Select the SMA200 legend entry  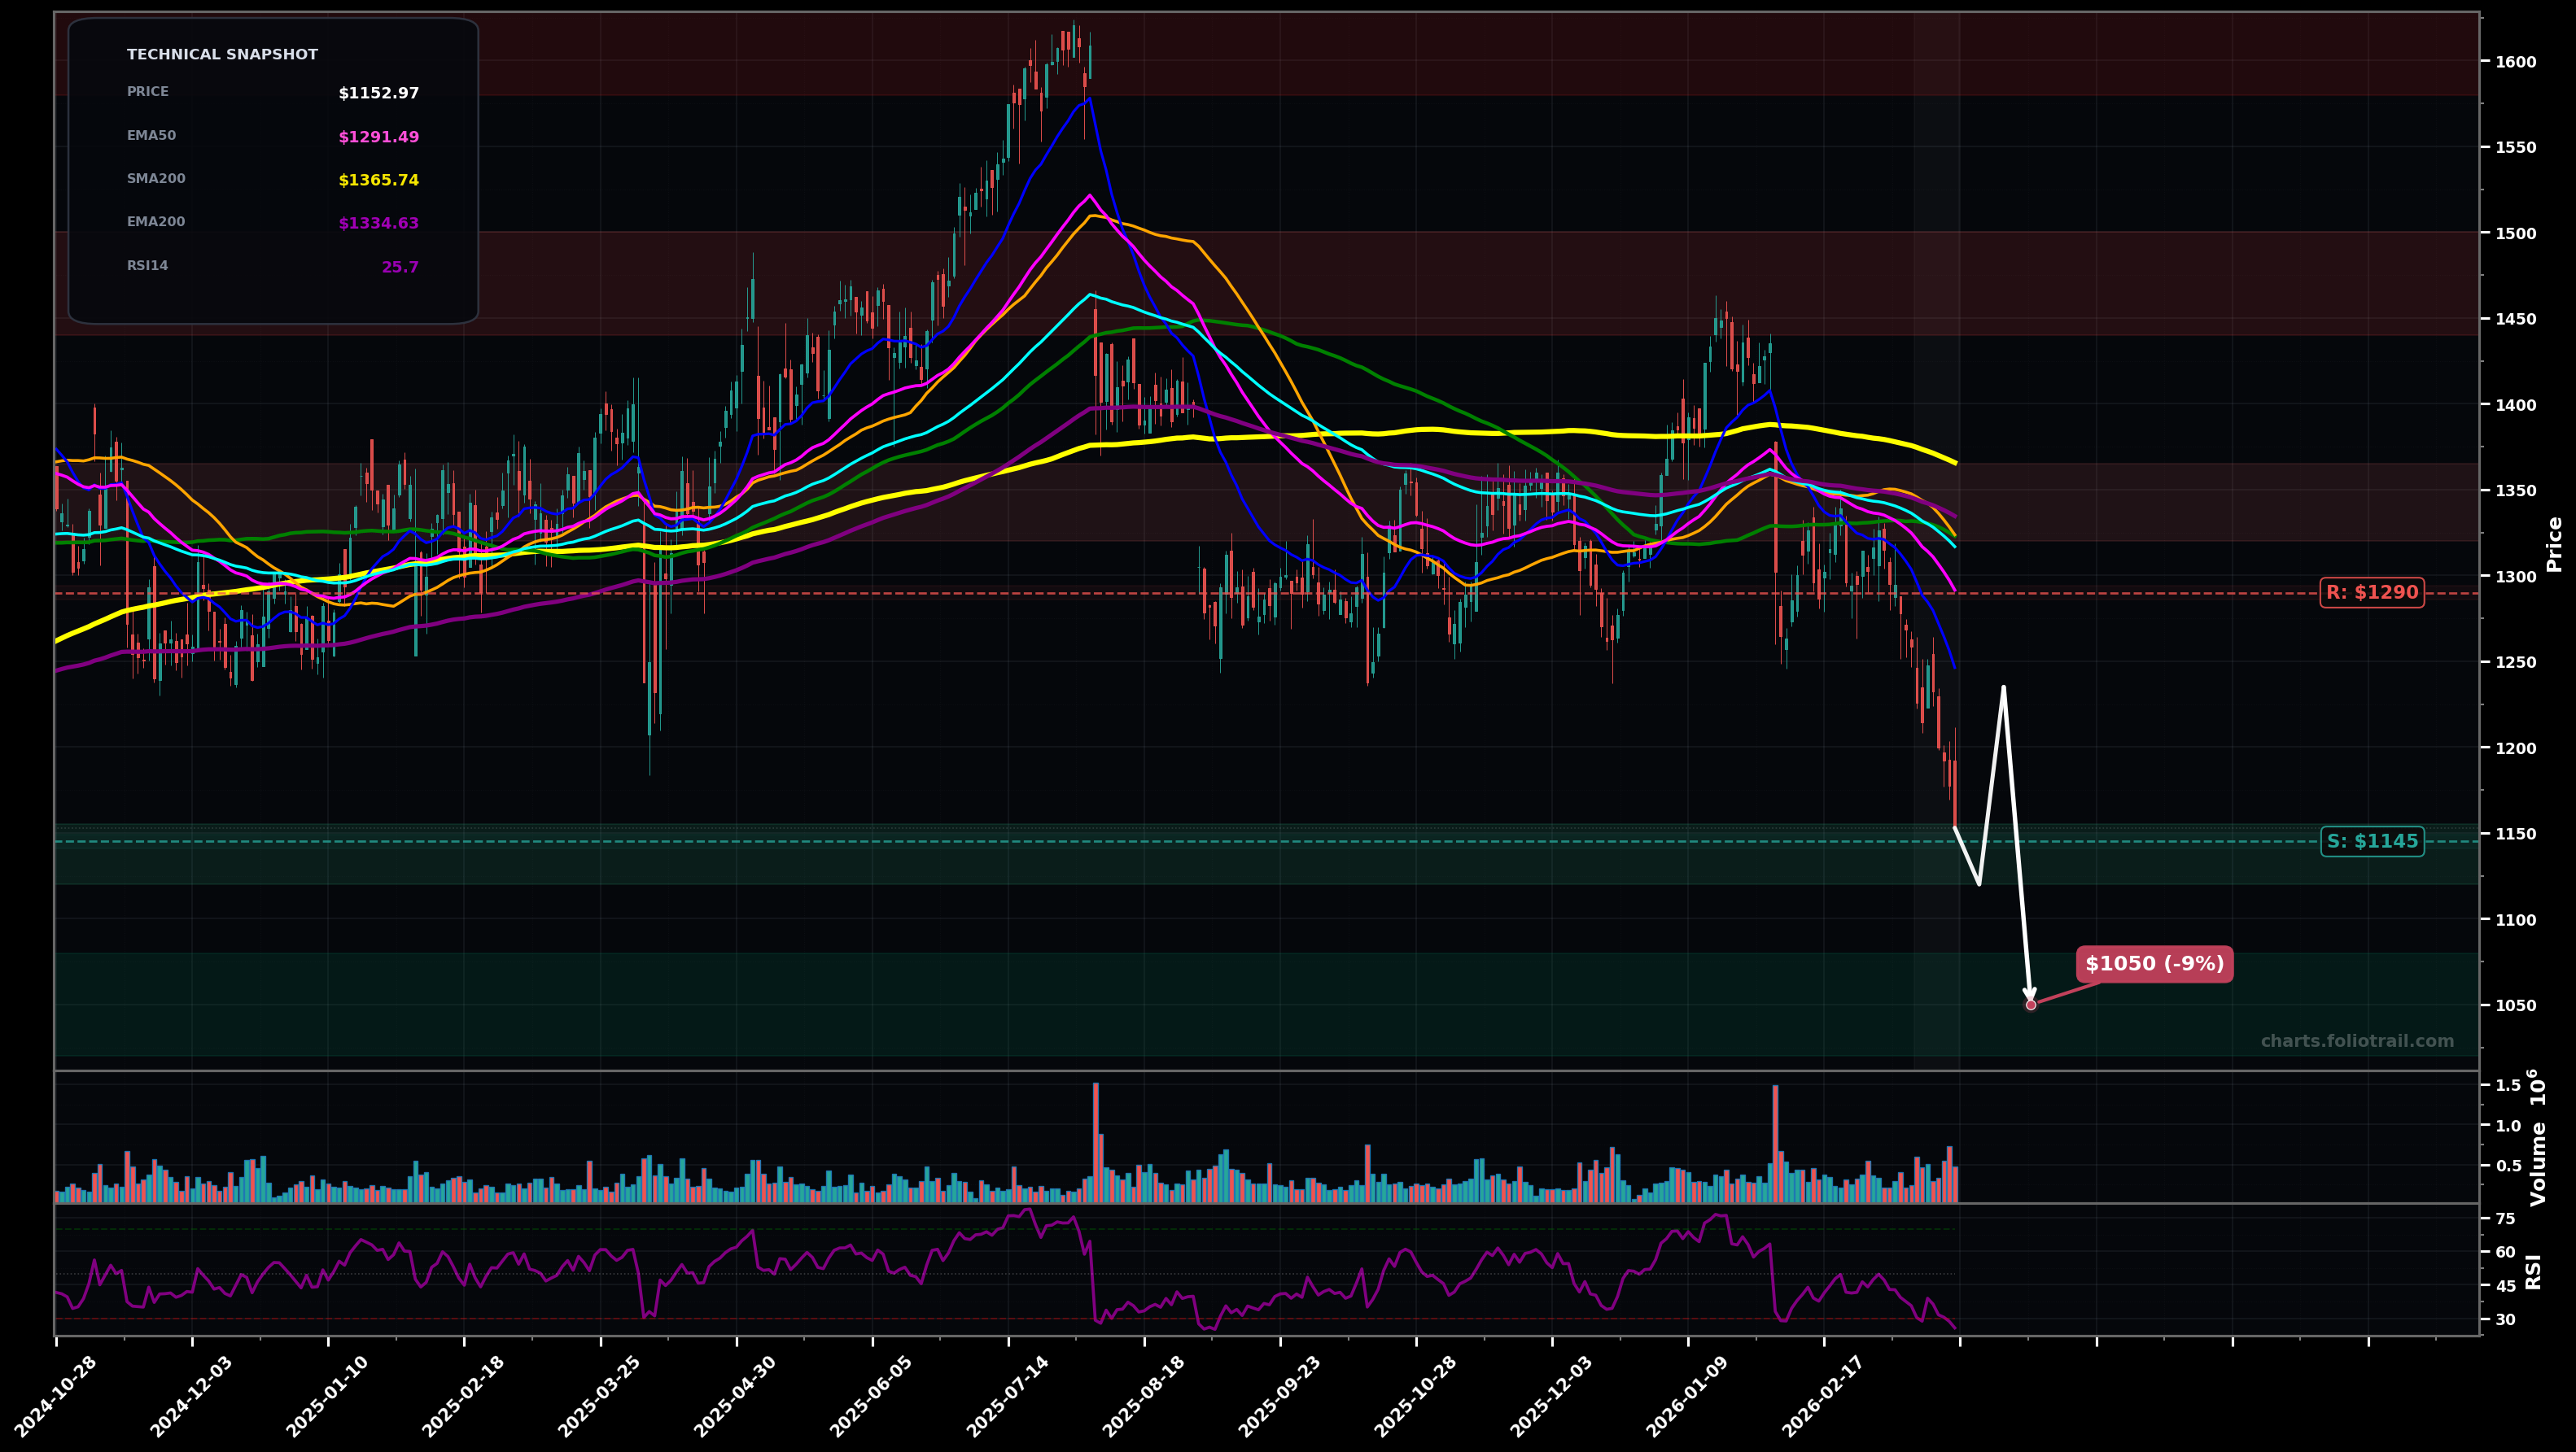(156, 178)
